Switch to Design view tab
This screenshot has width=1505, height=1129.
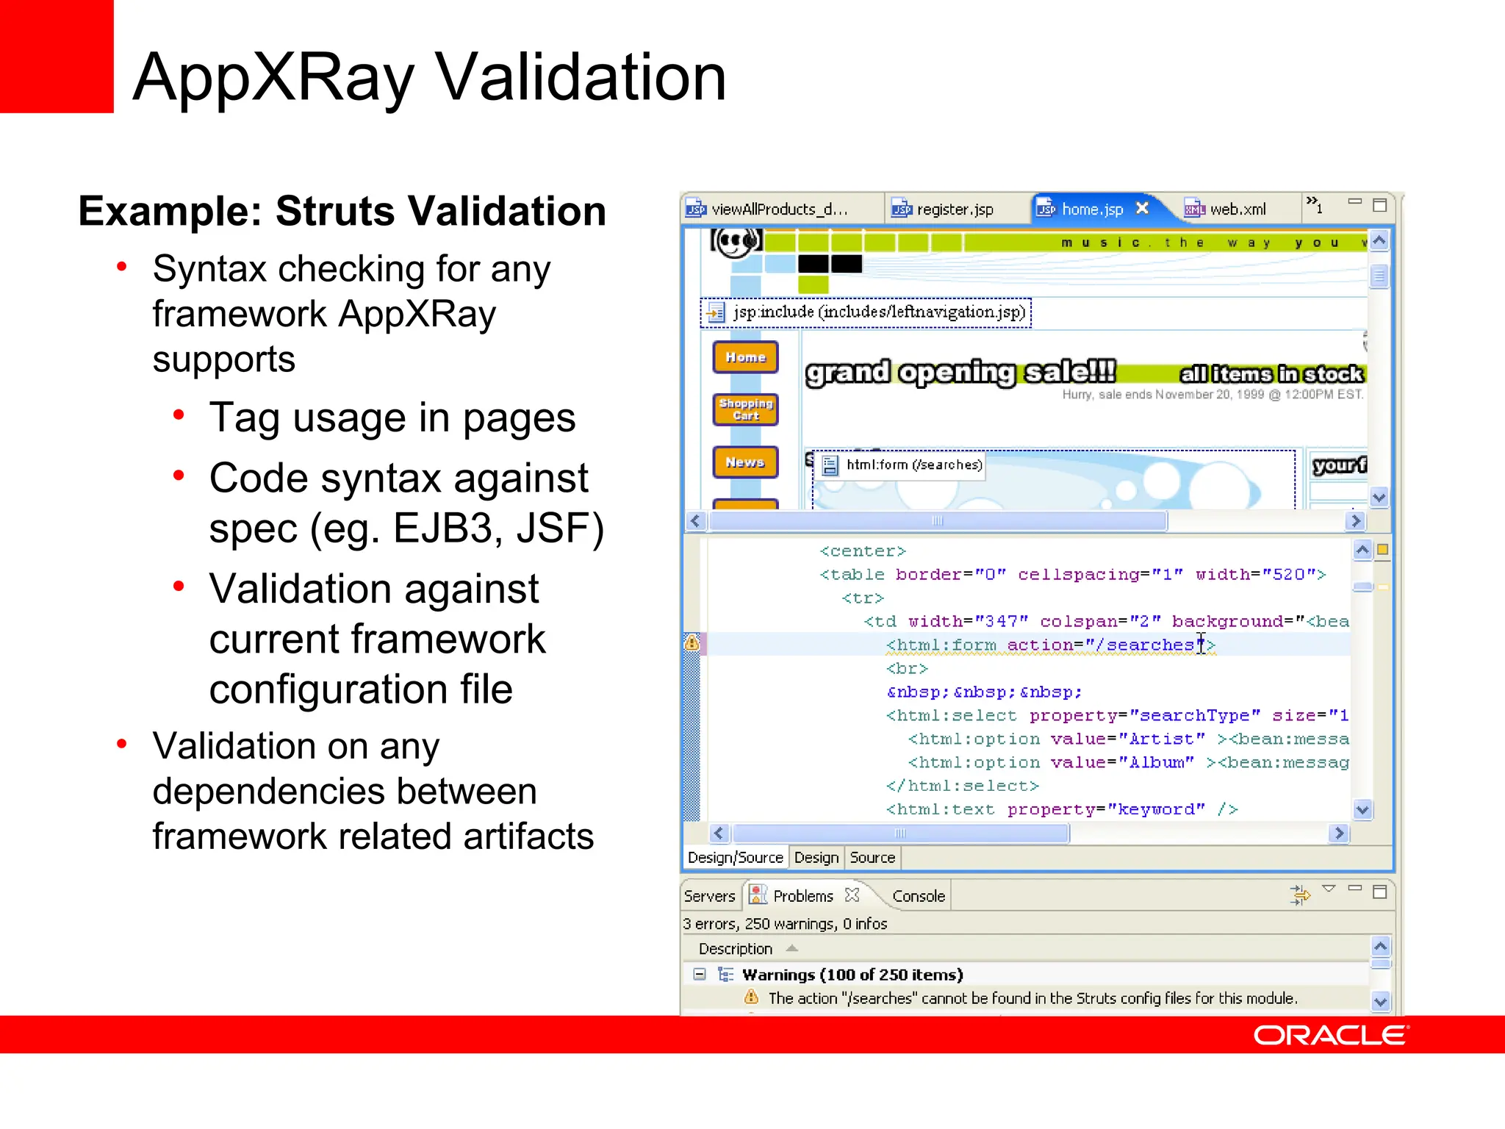tap(816, 858)
